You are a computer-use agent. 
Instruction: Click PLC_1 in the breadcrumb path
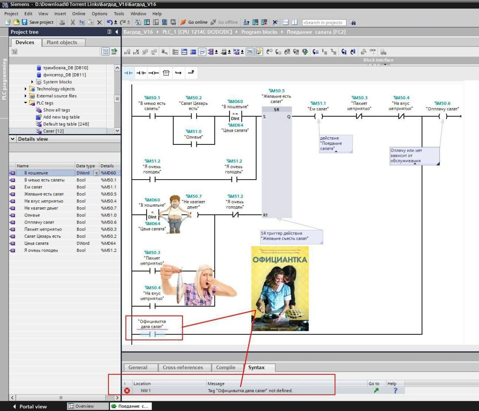[197, 32]
